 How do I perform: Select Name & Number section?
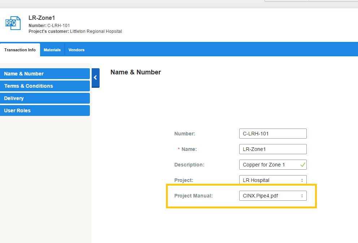[45, 74]
